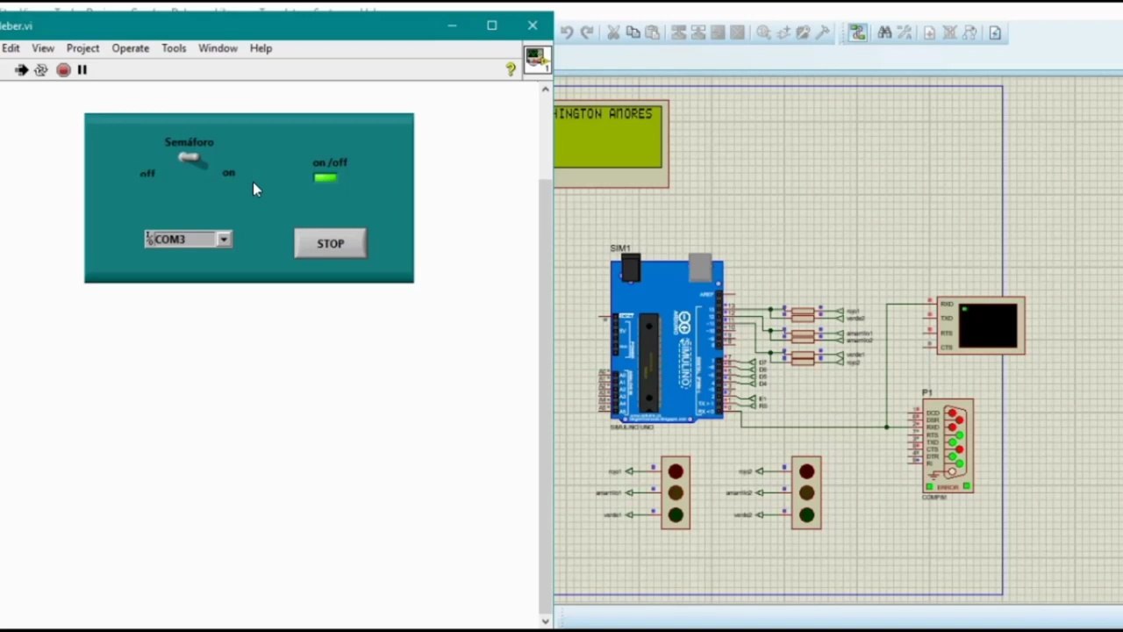Click the COM3 serial port combo box
The height and width of the screenshot is (632, 1123).
tap(189, 239)
